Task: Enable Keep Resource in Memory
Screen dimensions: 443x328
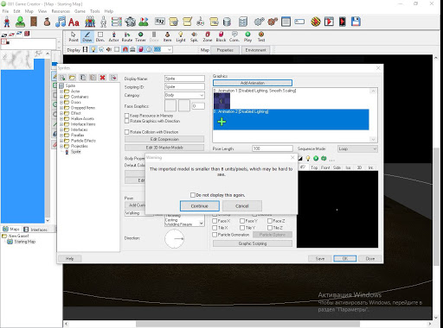Action: coord(126,116)
